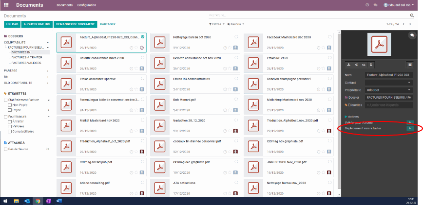The height and width of the screenshot is (205, 423).
Task: Open Outlook from the taskbar
Action: point(27,201)
